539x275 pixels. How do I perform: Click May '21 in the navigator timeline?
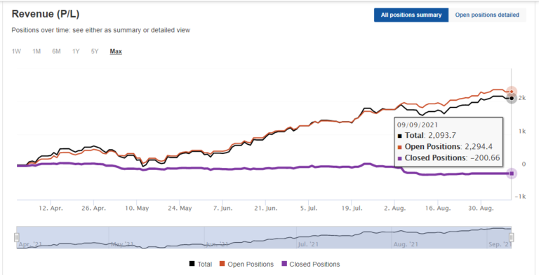(122, 244)
